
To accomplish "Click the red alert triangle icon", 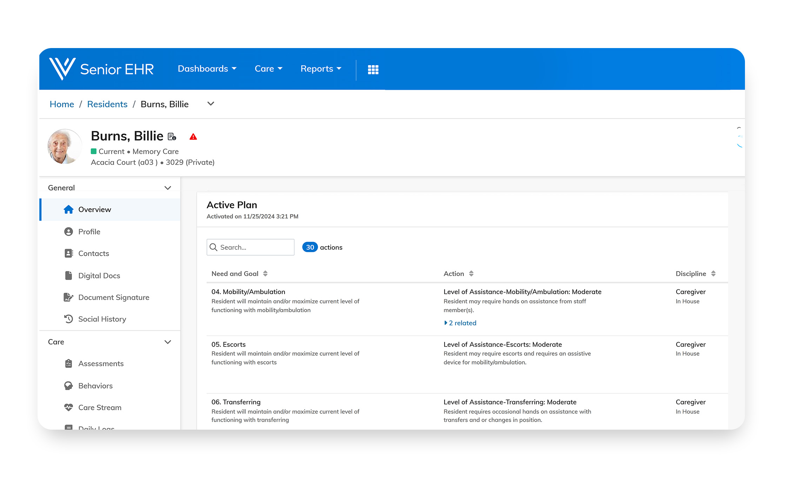I will 193,137.
